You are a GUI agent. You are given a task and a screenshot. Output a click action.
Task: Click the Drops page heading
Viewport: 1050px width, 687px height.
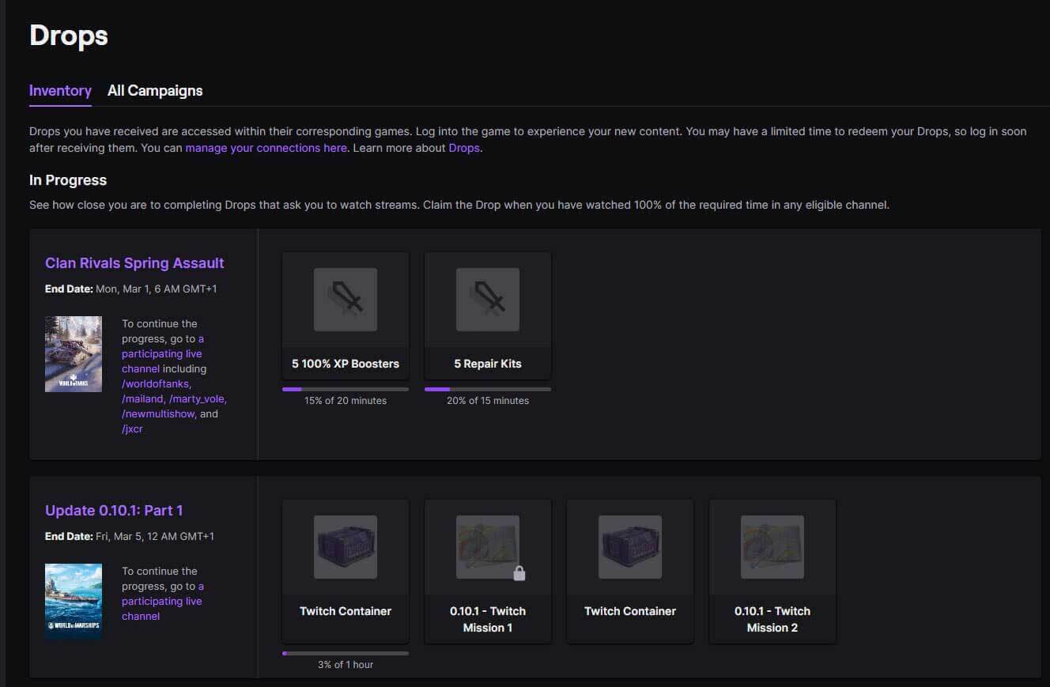point(69,36)
